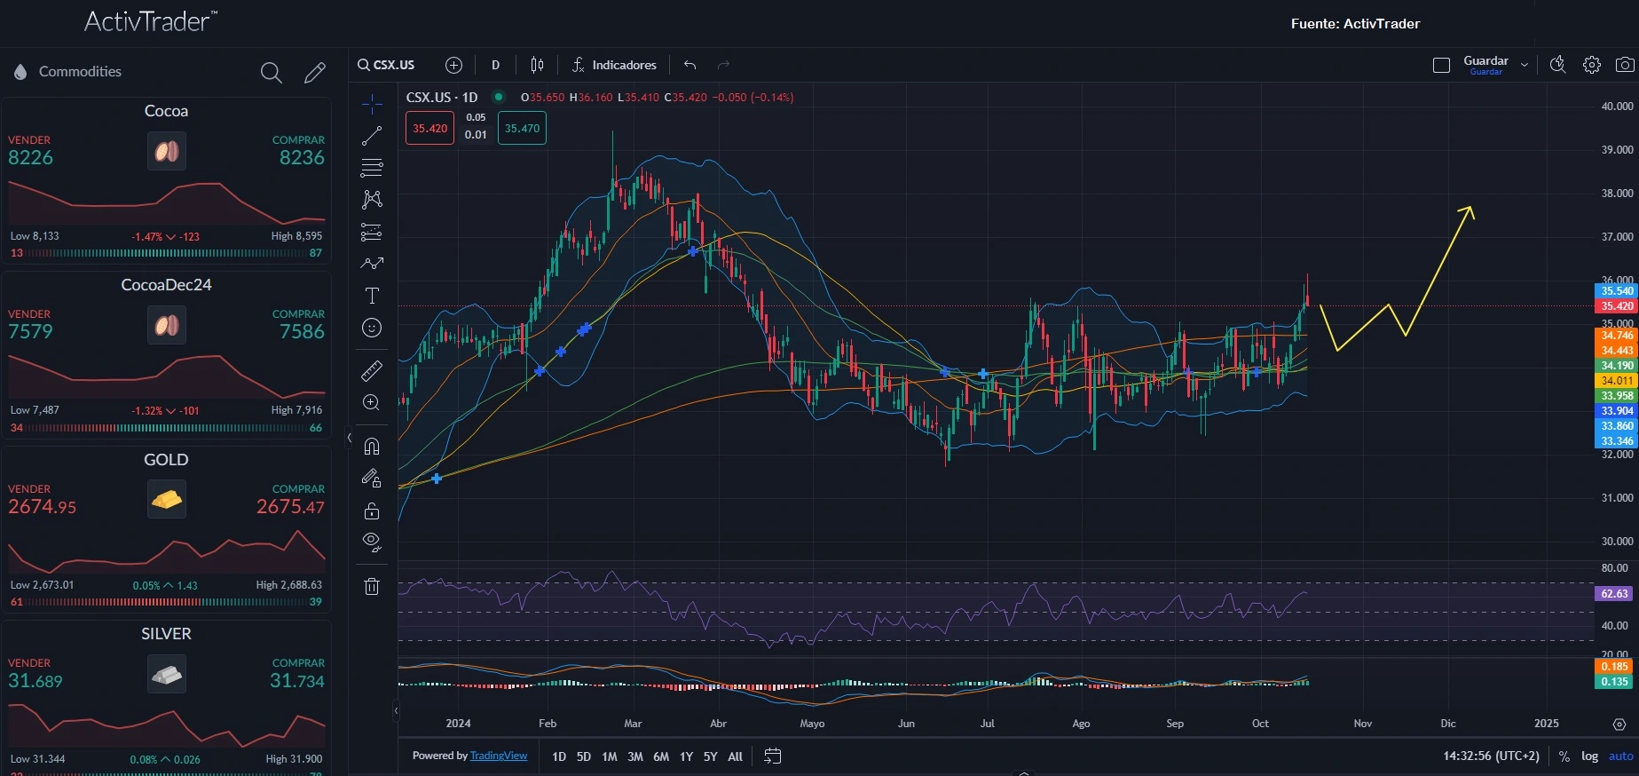Select the trend line drawing tool
This screenshot has height=776, width=1639.
coord(372,136)
